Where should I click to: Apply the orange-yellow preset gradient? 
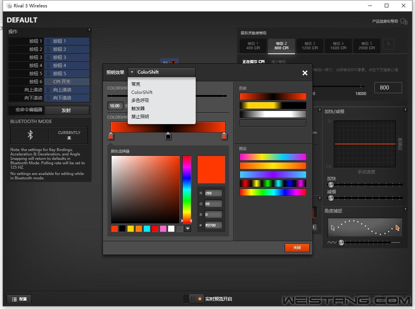coord(273,166)
